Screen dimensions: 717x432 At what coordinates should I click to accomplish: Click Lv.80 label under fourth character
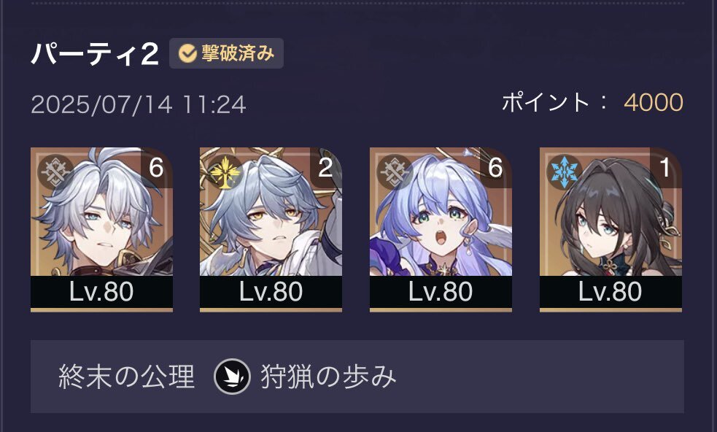click(x=611, y=291)
